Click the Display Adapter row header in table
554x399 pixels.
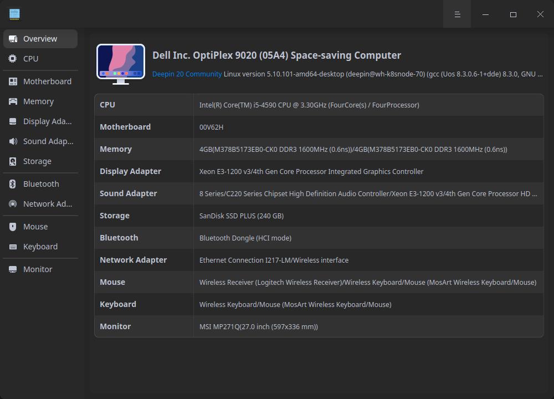(x=130, y=171)
